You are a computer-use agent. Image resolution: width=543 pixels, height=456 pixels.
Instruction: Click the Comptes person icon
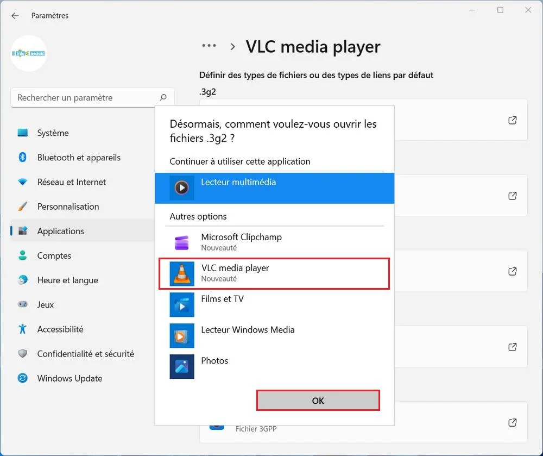tap(22, 255)
